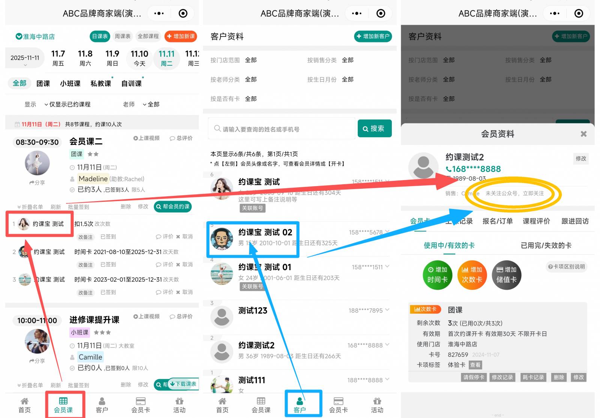Select the 日课表 view toggle

100,36
